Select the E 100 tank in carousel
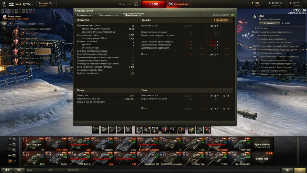This screenshot has height=173, width=307. click(125, 144)
